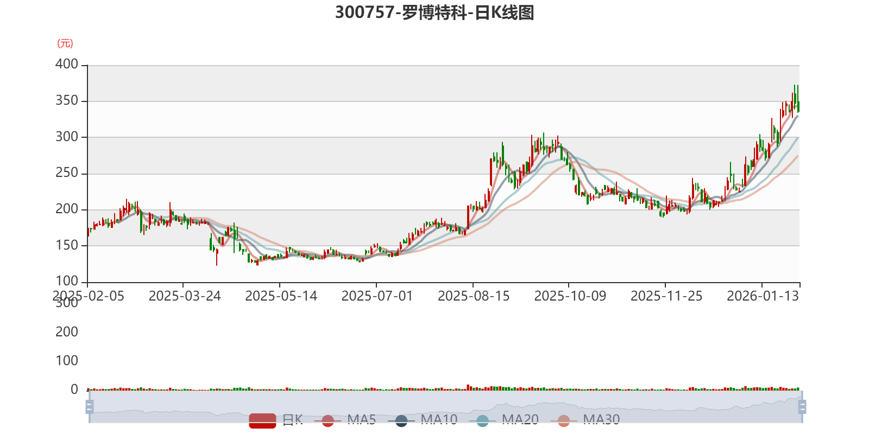Click the volume axis label 0
The height and width of the screenshot is (434, 869).
(74, 390)
